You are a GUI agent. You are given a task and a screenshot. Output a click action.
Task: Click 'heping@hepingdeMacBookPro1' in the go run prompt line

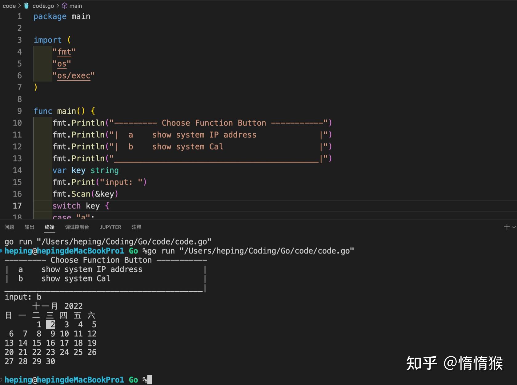click(64, 251)
